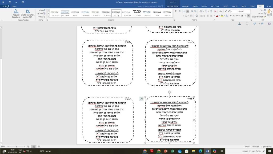Screen dimensions: 273x154
Task: Open Microsoft Edge from the taskbar
Action: pos(200,151)
